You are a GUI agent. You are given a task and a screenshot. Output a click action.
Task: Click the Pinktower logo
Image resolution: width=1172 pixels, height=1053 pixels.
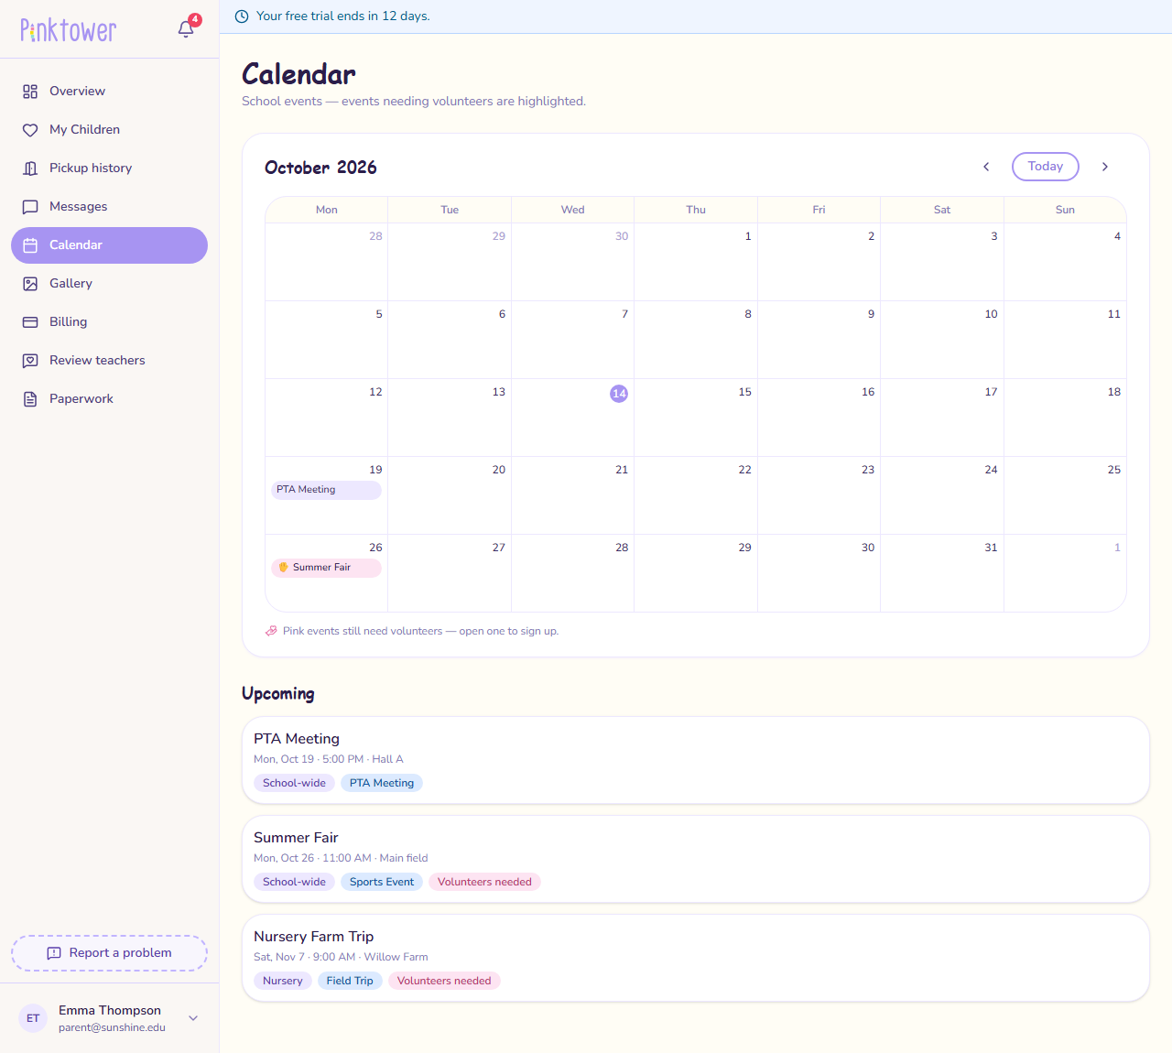69,30
